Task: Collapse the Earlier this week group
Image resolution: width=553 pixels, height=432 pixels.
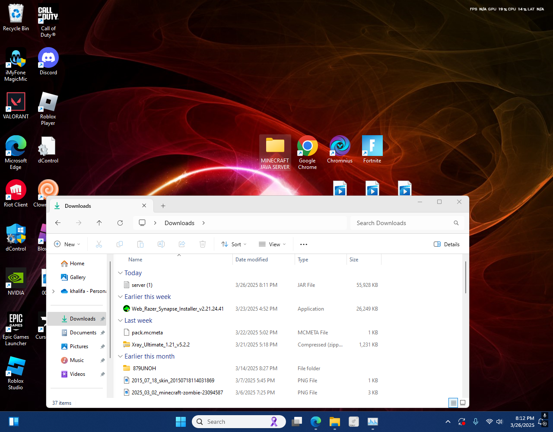Action: [120, 297]
